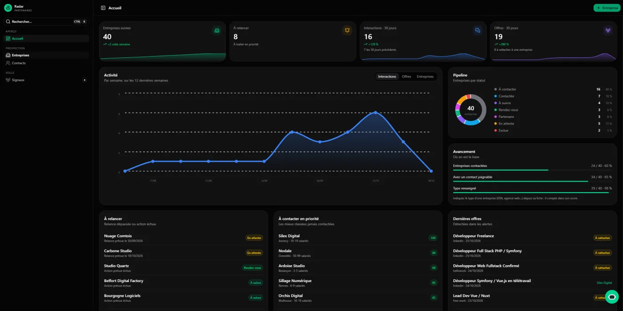This screenshot has height=311, width=623.
Task: Open Nodale company entry
Action: coord(358,253)
